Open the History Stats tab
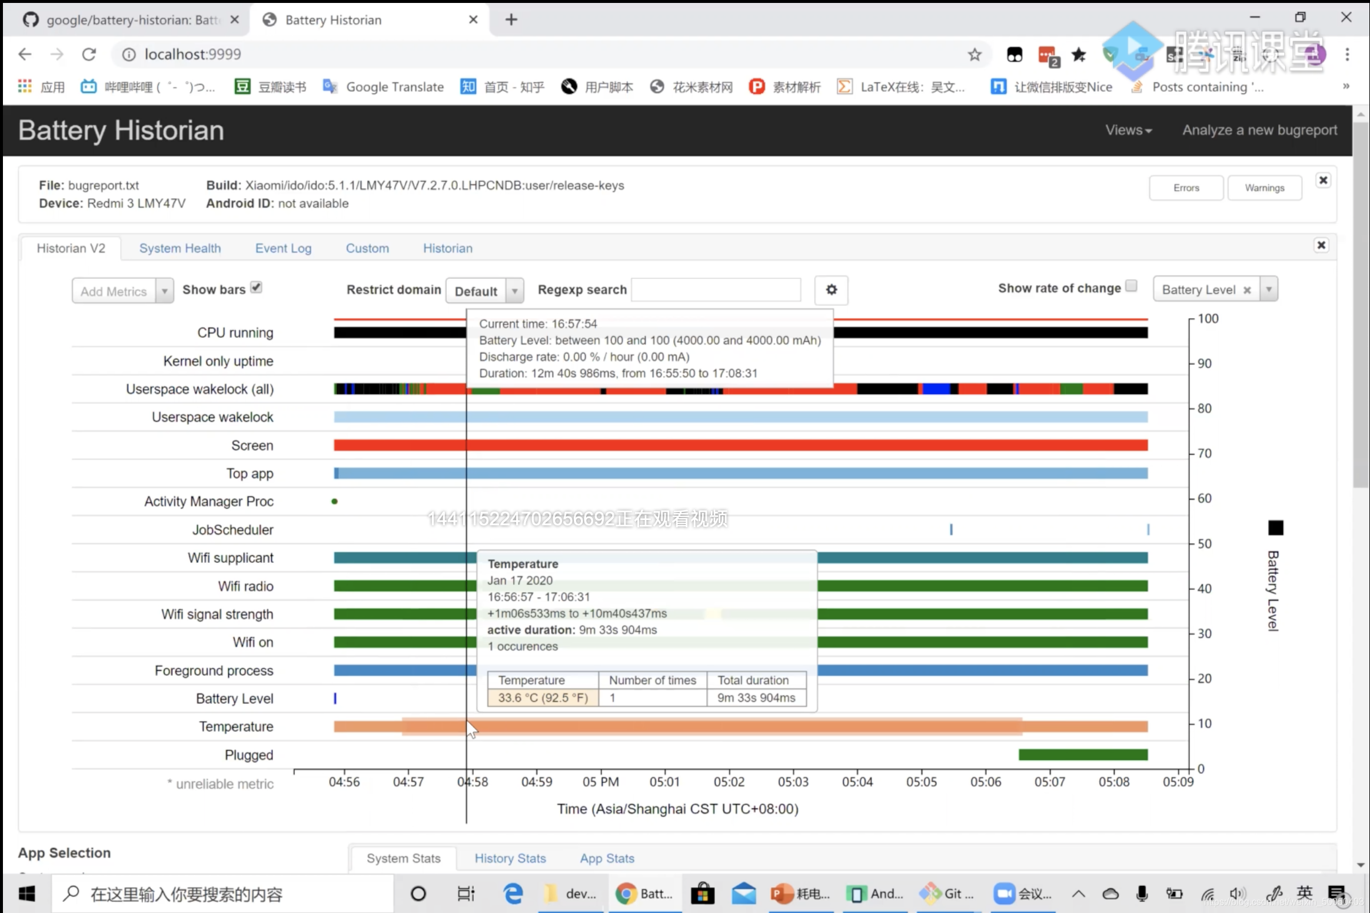This screenshot has height=913, width=1370. coord(510,858)
